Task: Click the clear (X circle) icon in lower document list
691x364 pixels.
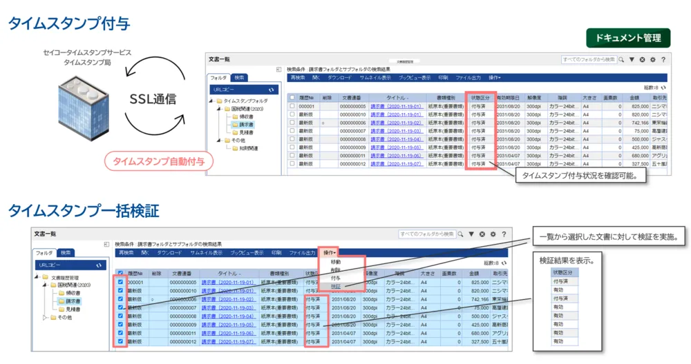Action: (482, 234)
